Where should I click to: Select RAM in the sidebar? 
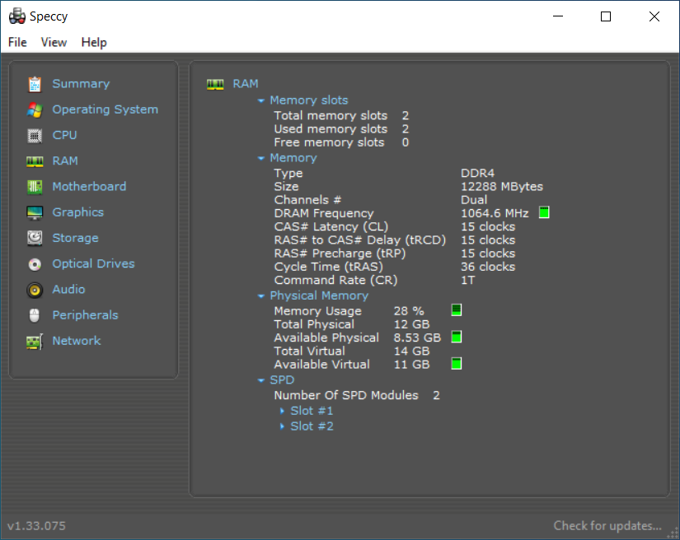[65, 161]
